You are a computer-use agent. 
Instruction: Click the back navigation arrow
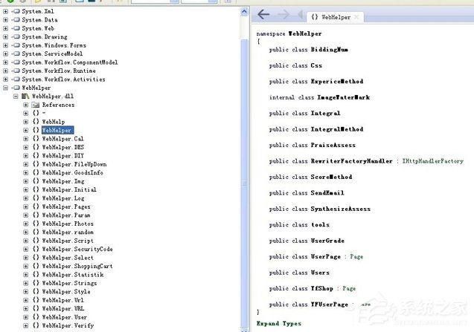tap(263, 15)
